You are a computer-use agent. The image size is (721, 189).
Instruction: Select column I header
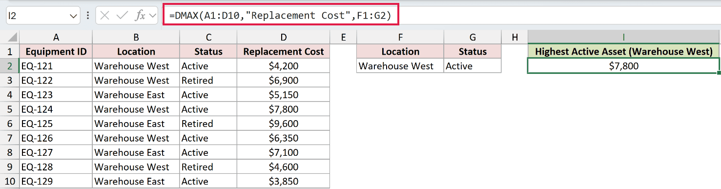624,37
